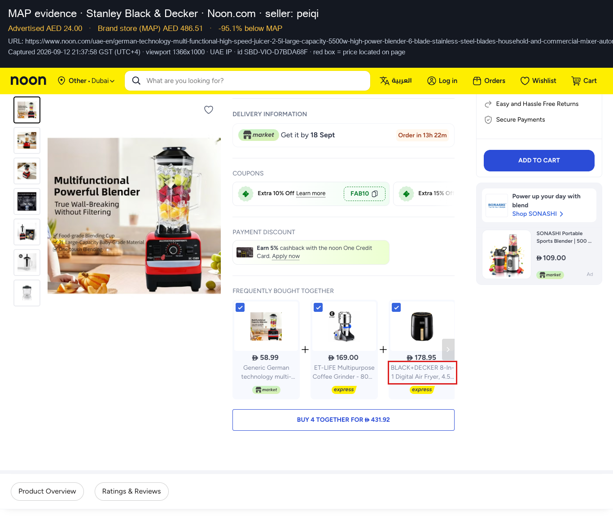Uncheck the ET-LIFE Coffee Grinder checkbox
Viewport: 613px width, 516px height.
[x=318, y=307]
